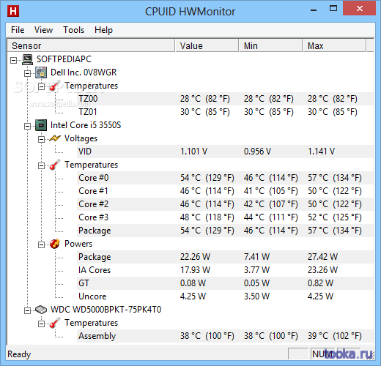Select the WDC WD5000BPKT-75PK4T0 label

[x=106, y=310]
